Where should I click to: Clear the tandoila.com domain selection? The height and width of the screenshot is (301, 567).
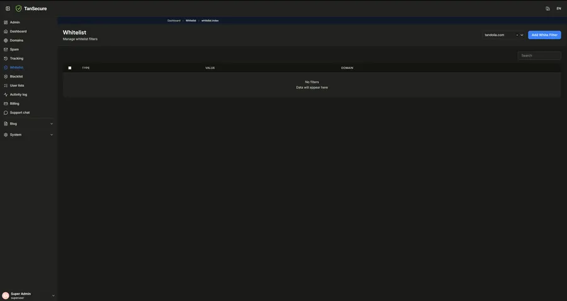(x=517, y=35)
